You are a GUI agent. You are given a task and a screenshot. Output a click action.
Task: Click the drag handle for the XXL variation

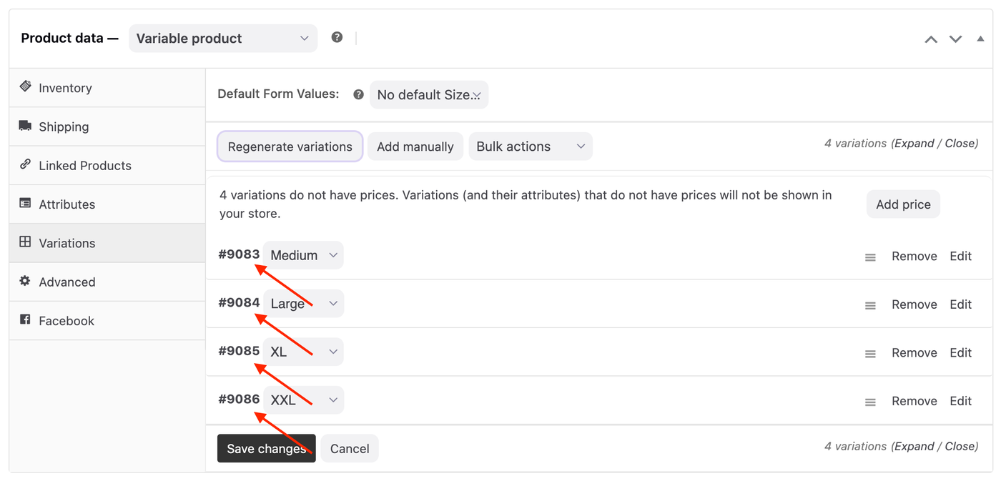click(870, 402)
